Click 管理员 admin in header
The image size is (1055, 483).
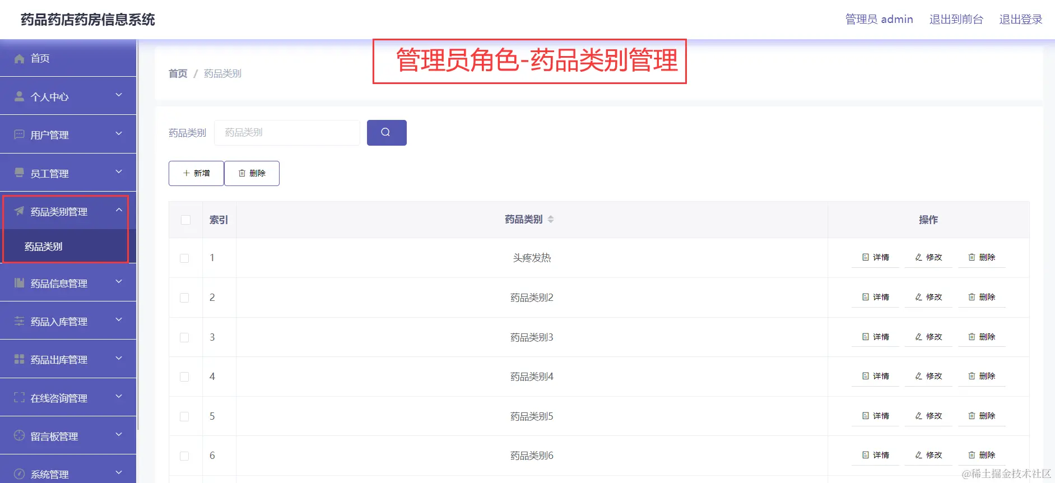879,20
